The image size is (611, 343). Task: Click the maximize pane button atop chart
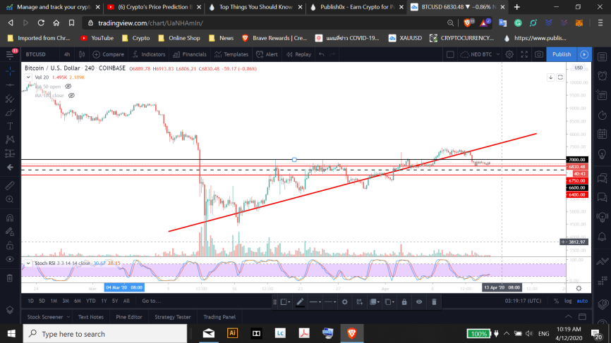coord(560,77)
